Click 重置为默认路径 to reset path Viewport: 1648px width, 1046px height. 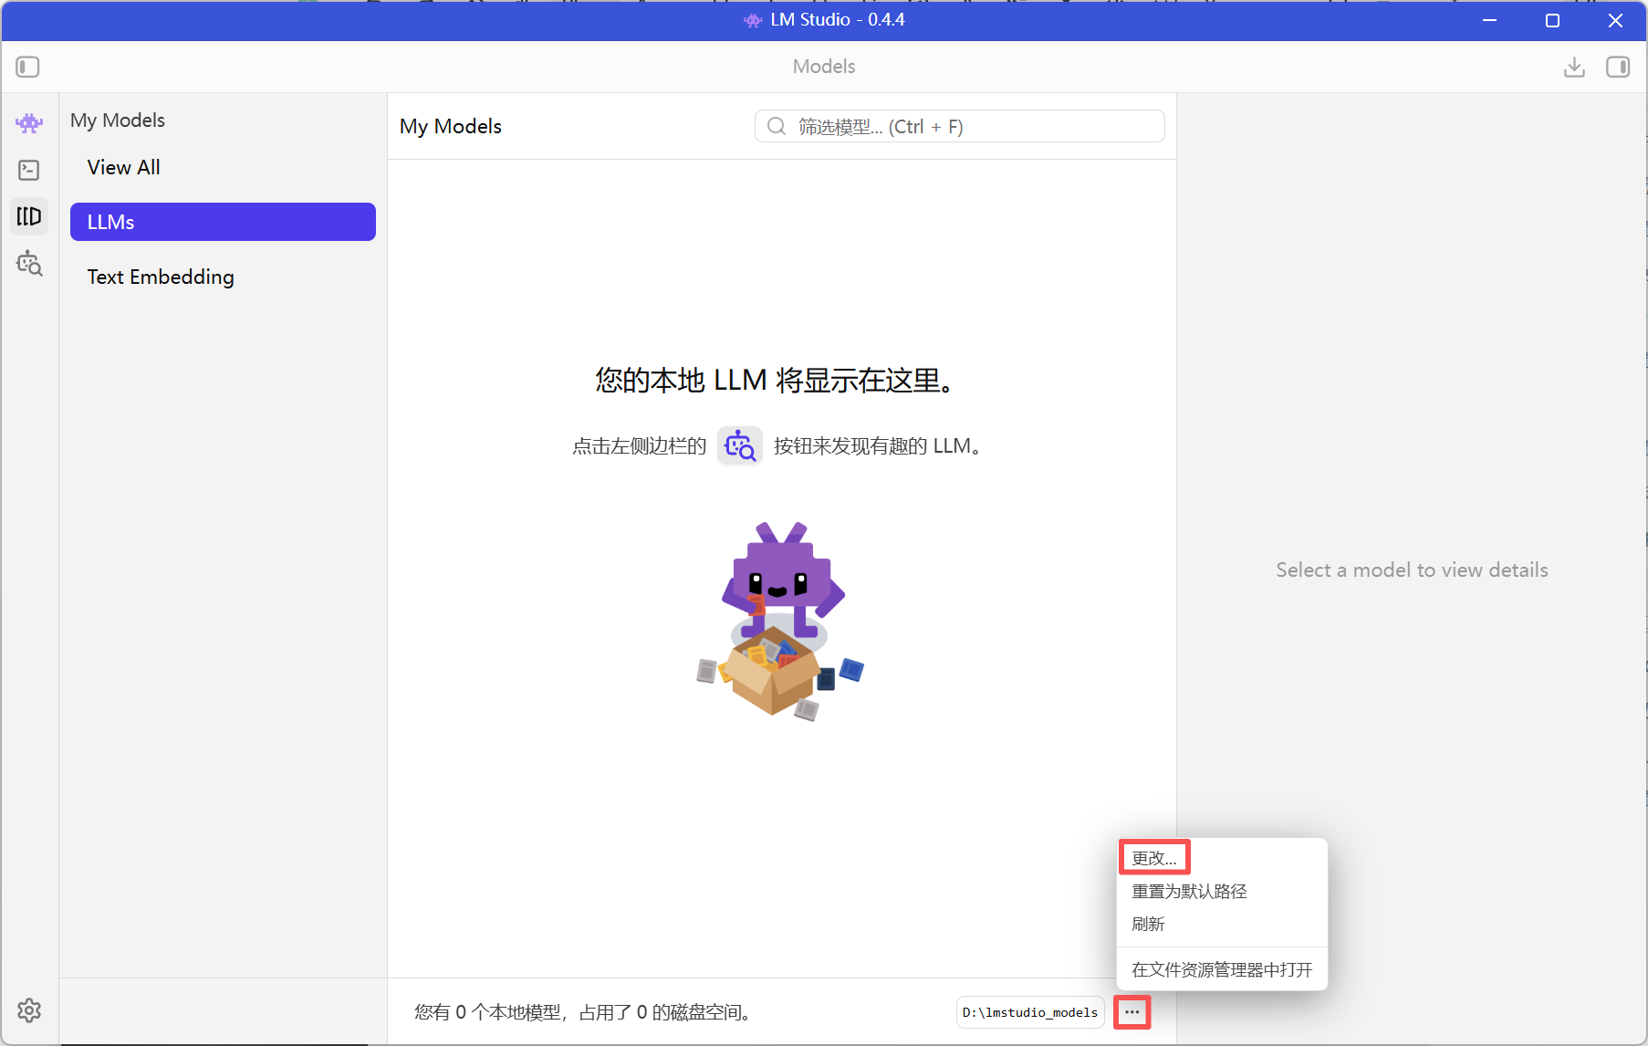pos(1188,891)
